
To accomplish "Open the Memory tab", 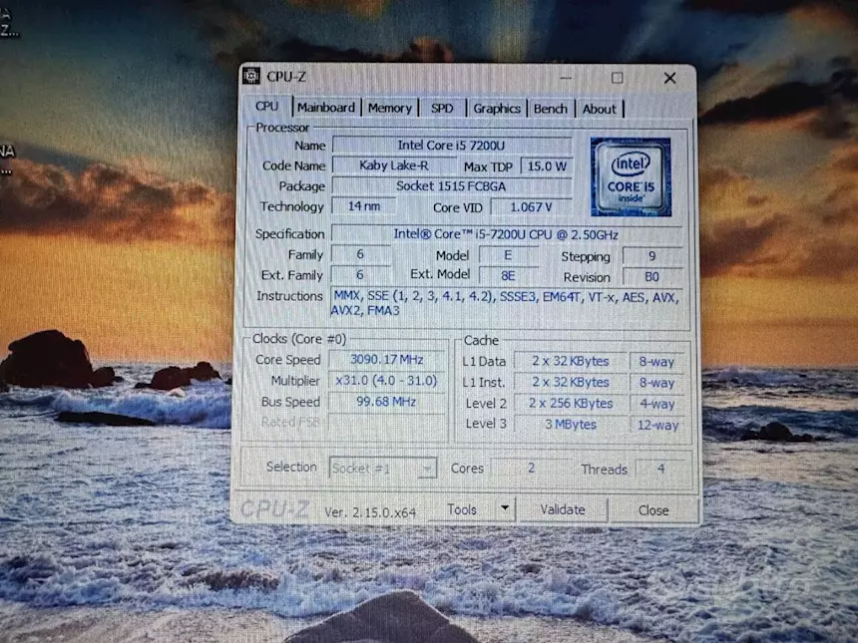I will click(x=390, y=109).
